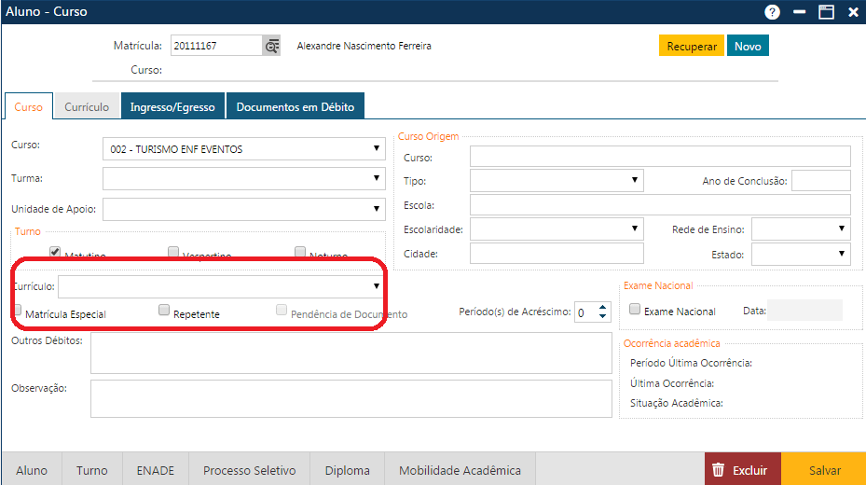Screen dimensions: 866x485
Task: Expand the Curso dropdown list
Action: (x=377, y=148)
